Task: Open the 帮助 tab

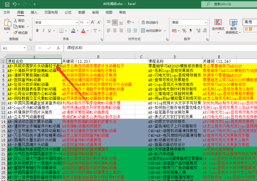Action: (x=122, y=12)
